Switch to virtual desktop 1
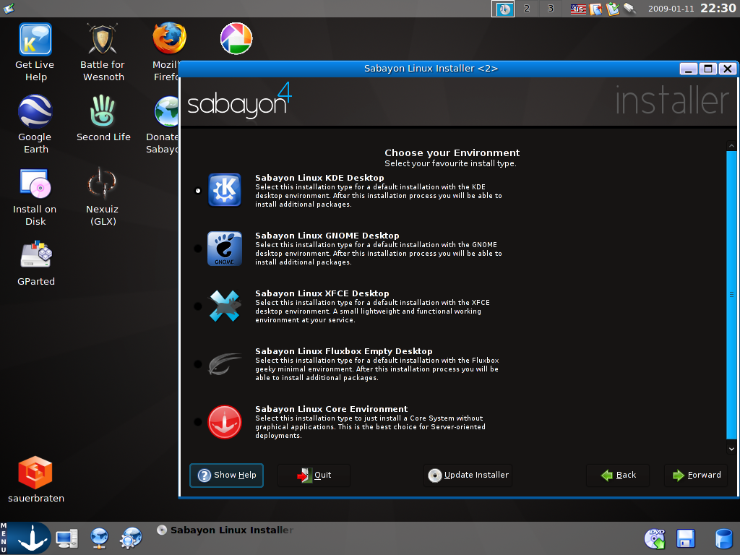Screen dimensions: 740x555 point(503,9)
